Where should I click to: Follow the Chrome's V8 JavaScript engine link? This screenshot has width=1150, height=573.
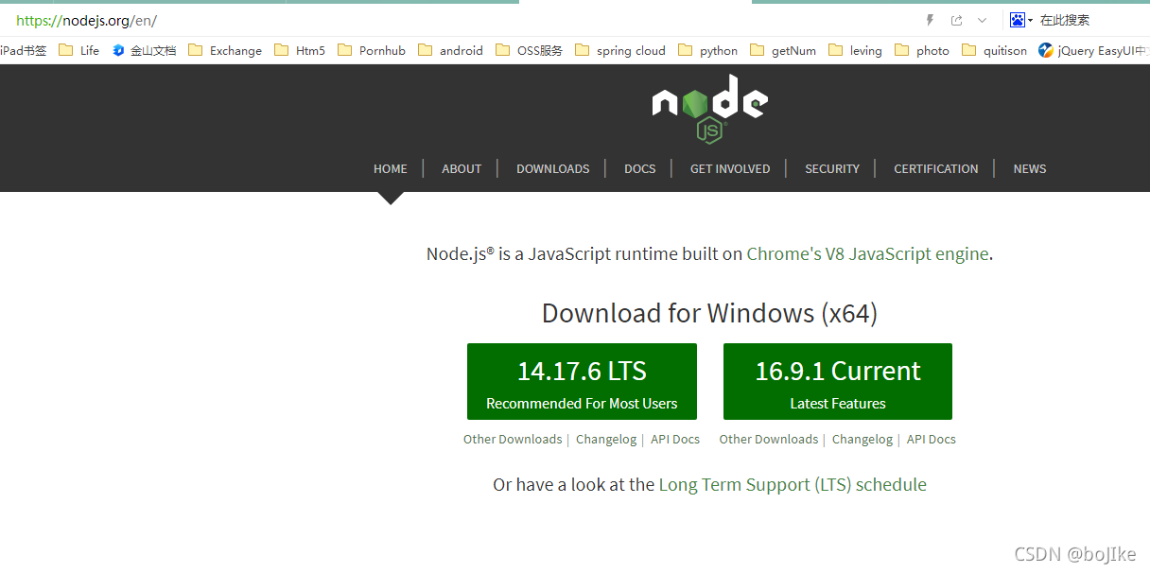(x=867, y=253)
